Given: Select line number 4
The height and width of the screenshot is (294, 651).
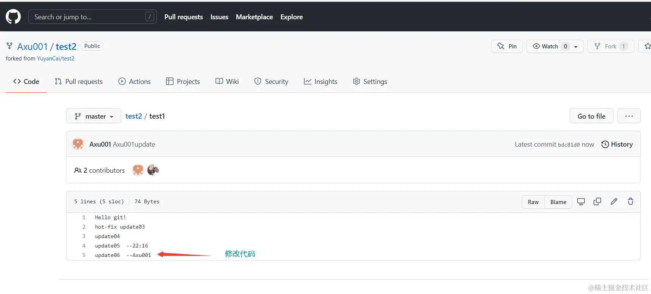Looking at the screenshot, I should [84, 246].
